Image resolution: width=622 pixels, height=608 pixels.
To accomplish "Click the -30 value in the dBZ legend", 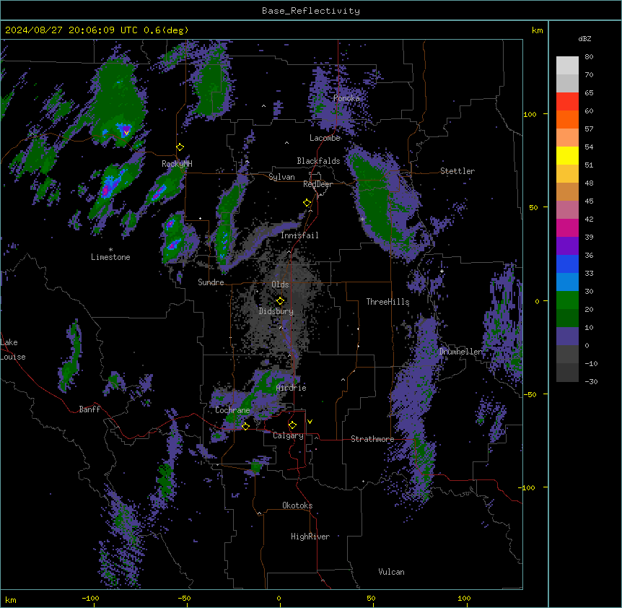I will (x=591, y=381).
